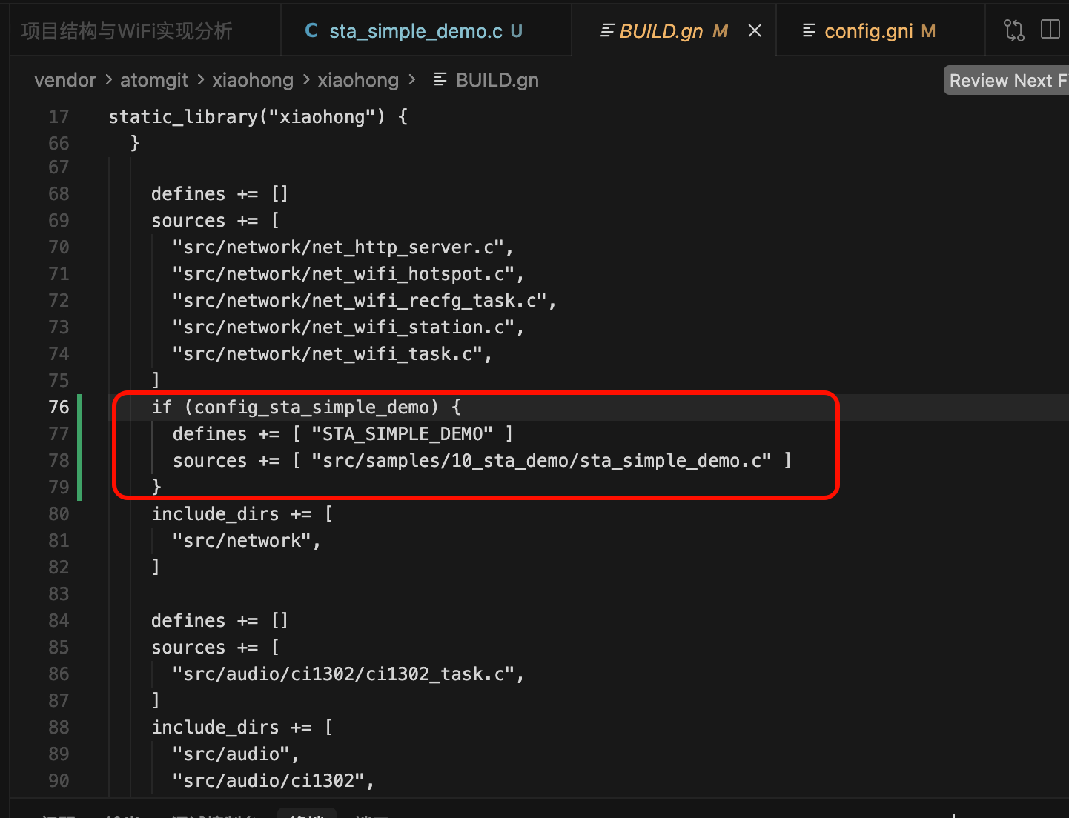Close the BUILD.gn editor tab
This screenshot has height=818, width=1069.
(x=755, y=30)
